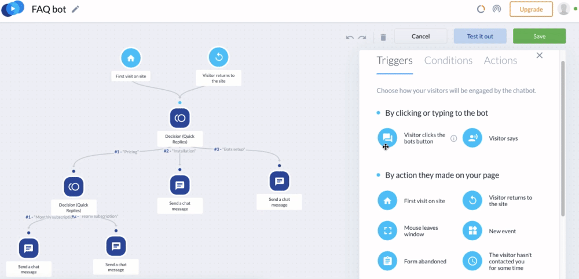Select the First visit on site canvas node
Image resolution: width=579 pixels, height=279 pixels.
pyautogui.click(x=131, y=58)
